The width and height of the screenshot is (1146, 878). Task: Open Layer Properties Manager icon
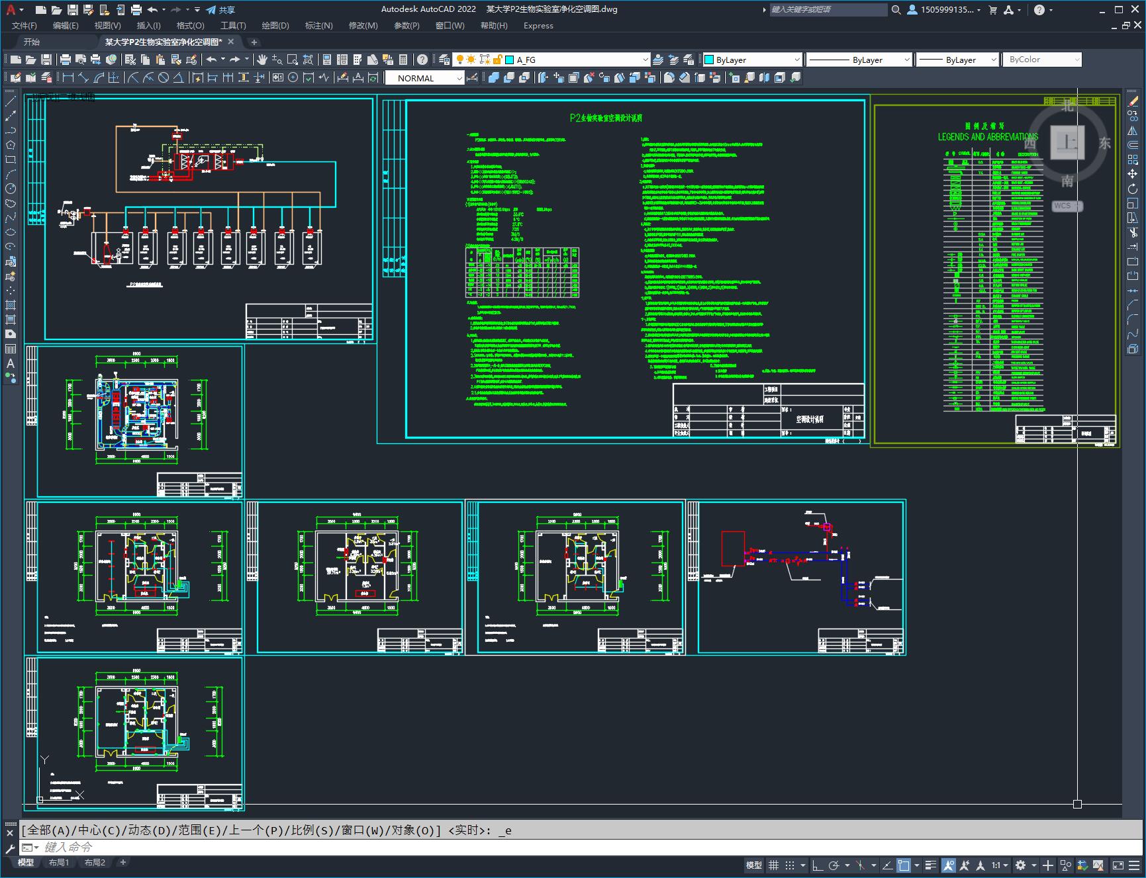coord(444,60)
